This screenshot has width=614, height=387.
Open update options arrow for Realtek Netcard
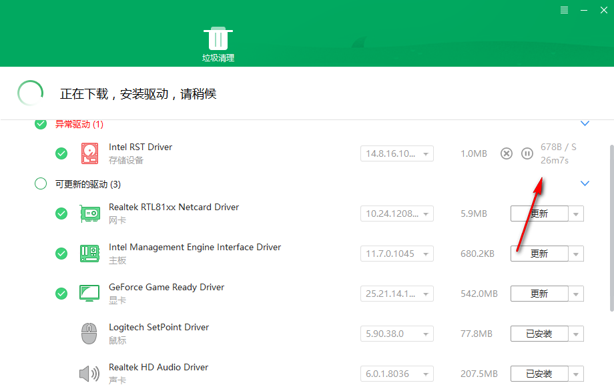tap(575, 214)
